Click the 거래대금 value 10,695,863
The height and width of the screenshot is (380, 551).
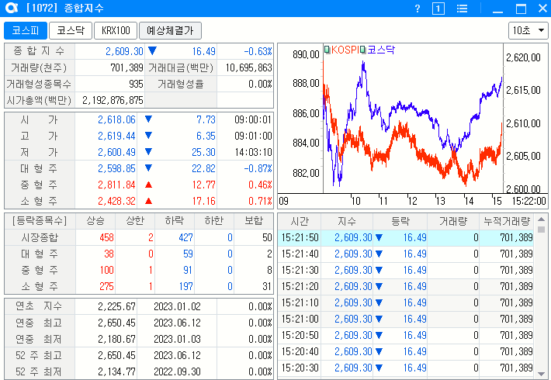click(249, 67)
